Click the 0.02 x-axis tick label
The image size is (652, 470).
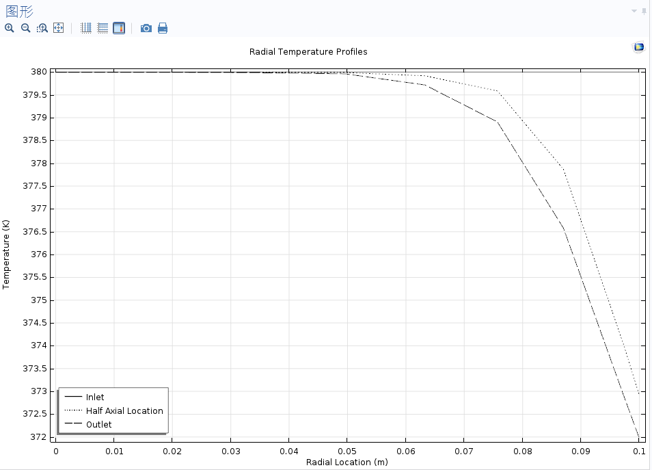(x=172, y=452)
